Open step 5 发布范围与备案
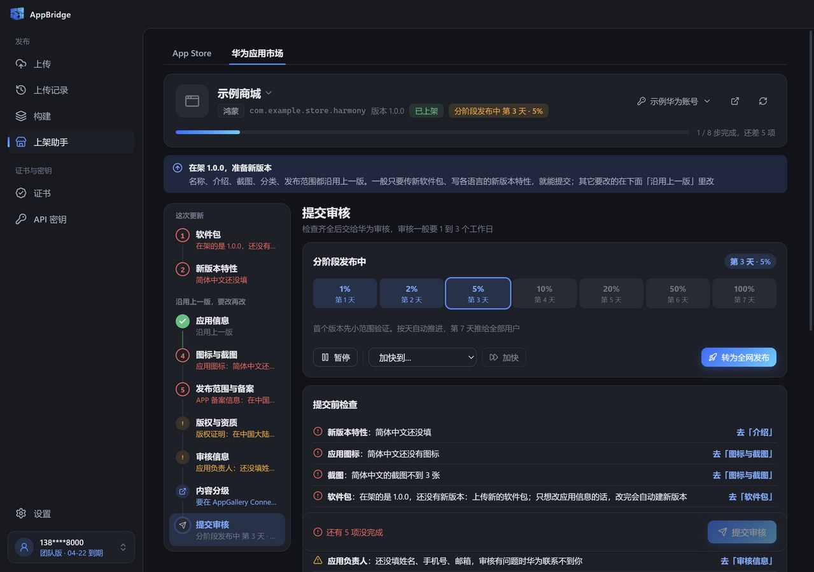Screen dimensions: 814x572 tap(227, 394)
